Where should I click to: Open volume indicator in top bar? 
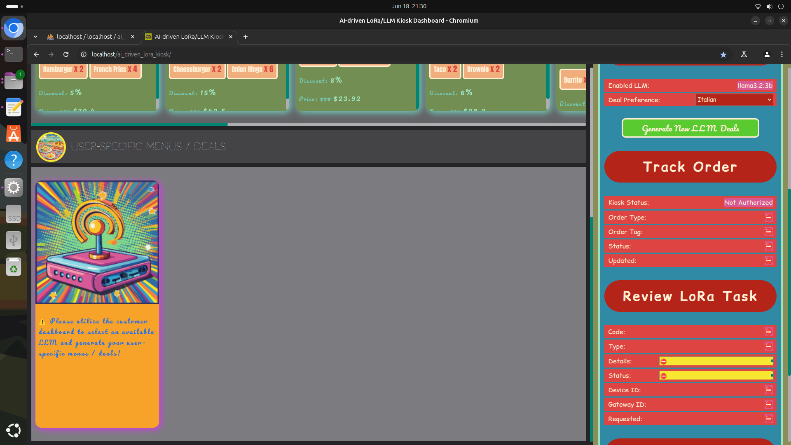(x=769, y=6)
